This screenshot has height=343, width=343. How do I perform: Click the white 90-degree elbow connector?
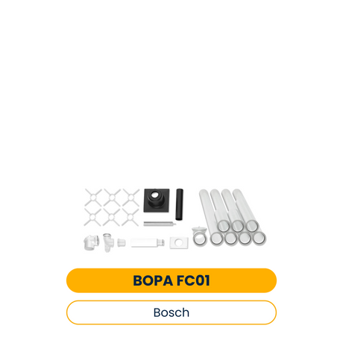pyautogui.click(x=90, y=242)
